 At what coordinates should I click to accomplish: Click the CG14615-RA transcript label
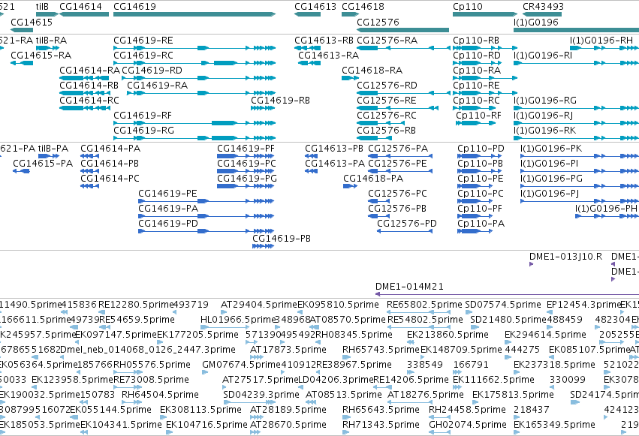(41, 56)
